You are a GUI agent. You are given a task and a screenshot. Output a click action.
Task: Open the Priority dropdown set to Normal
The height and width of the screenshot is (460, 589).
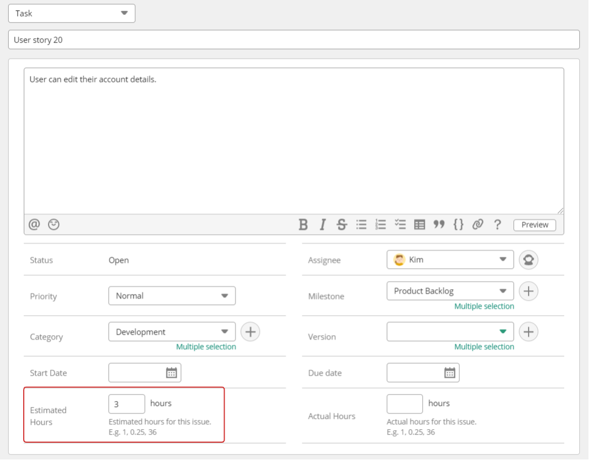(172, 296)
